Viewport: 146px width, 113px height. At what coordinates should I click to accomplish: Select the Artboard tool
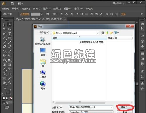[4, 78]
